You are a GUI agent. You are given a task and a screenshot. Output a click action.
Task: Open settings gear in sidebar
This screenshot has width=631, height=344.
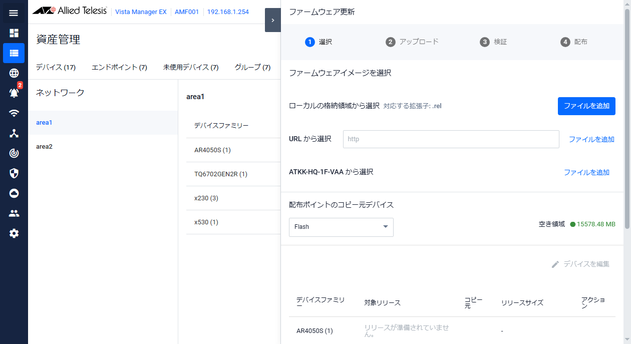[x=14, y=233]
